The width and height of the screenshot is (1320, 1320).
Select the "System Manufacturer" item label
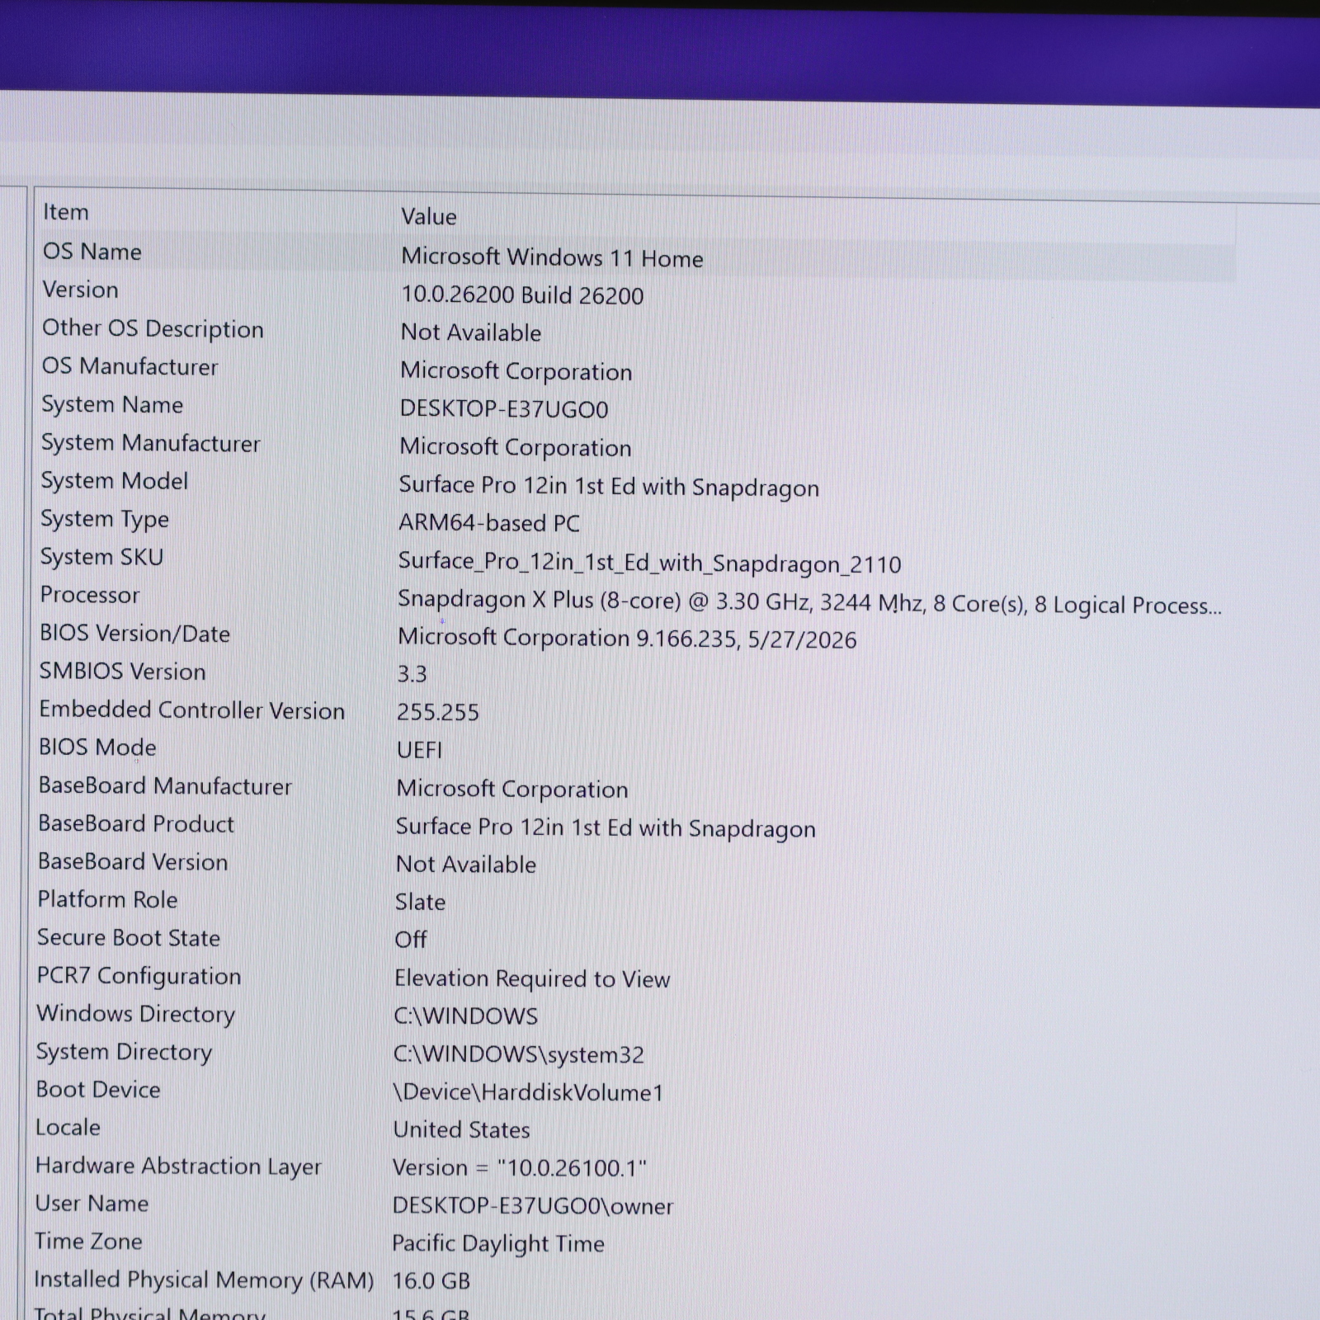tap(150, 443)
